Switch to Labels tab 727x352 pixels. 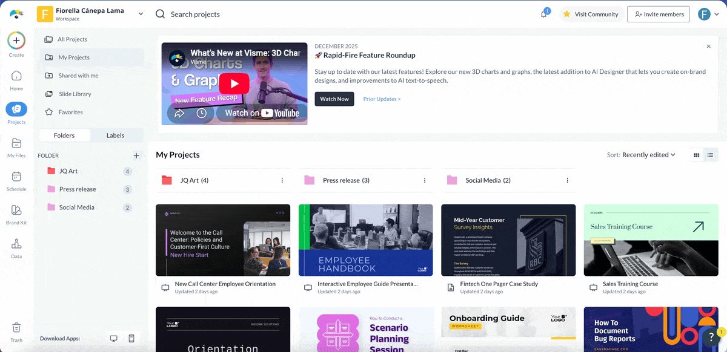[x=115, y=135]
